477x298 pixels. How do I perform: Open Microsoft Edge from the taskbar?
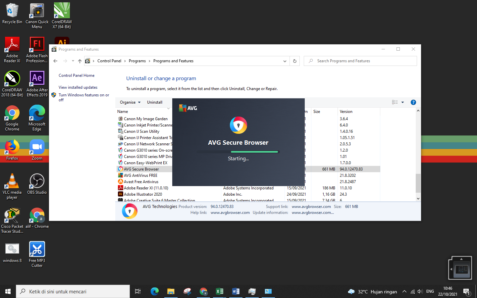pyautogui.click(x=154, y=291)
